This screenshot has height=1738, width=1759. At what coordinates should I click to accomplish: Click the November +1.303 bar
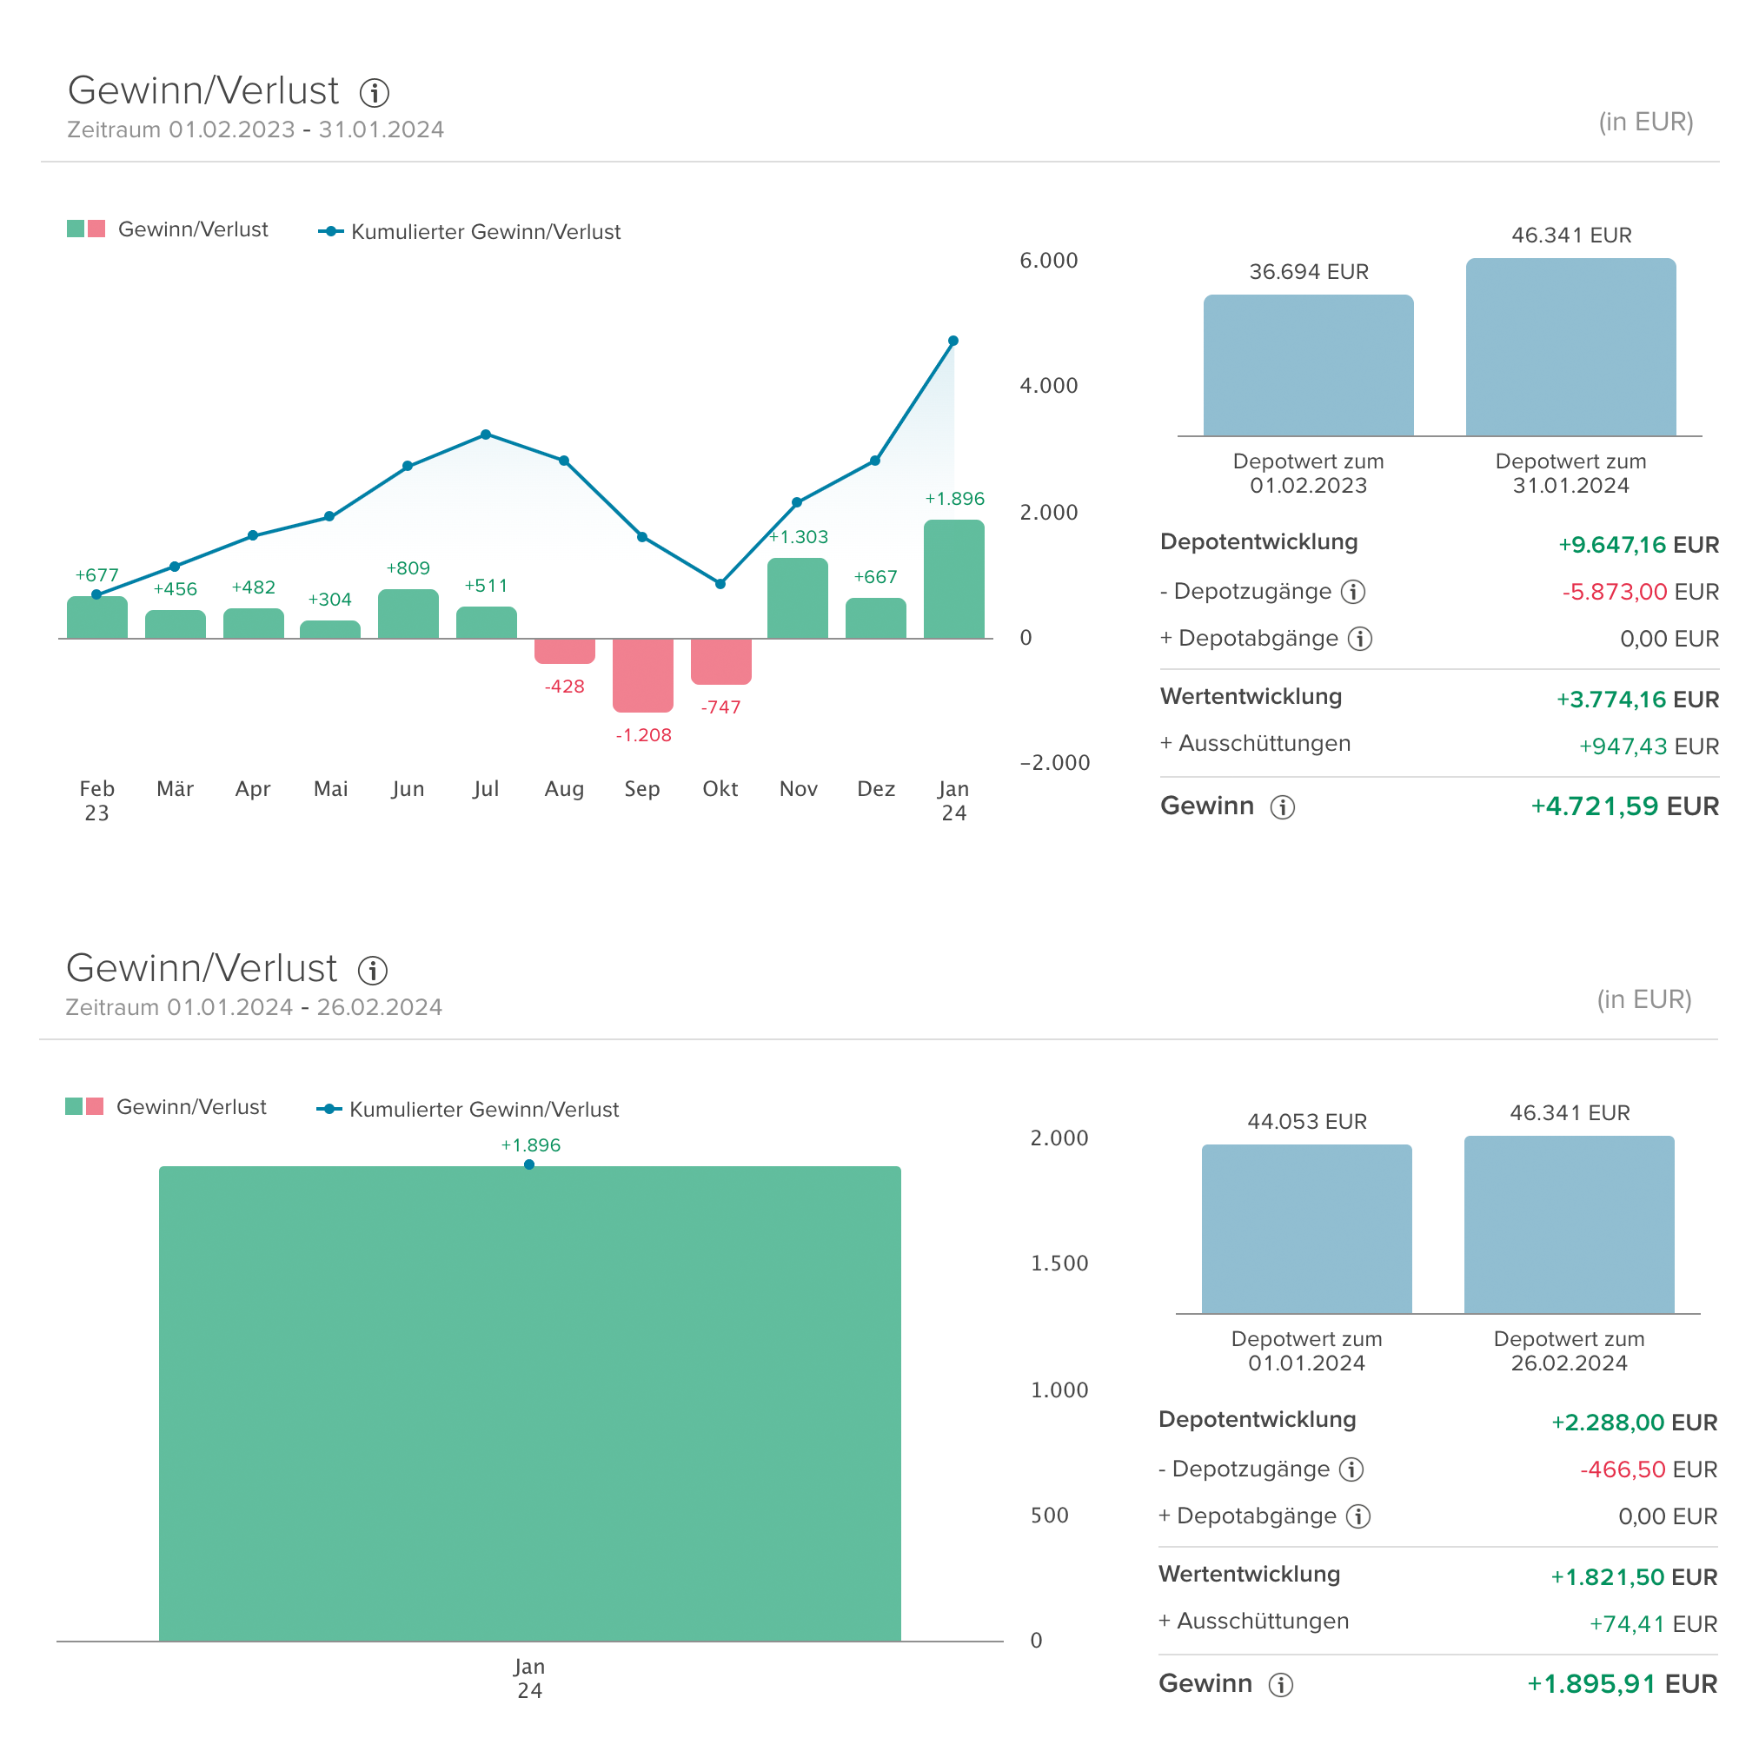coord(798,598)
